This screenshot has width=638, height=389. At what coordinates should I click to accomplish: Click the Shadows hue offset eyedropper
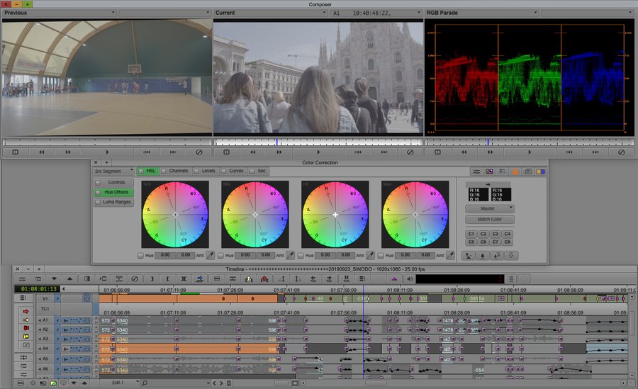(210, 255)
